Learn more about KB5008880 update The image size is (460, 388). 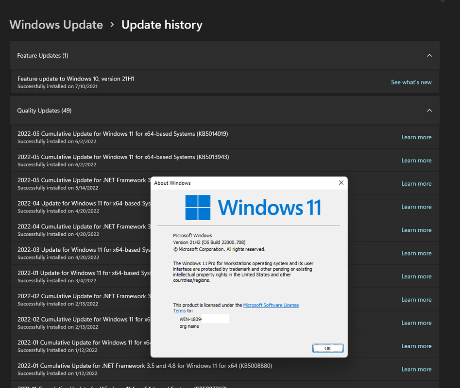click(x=416, y=369)
